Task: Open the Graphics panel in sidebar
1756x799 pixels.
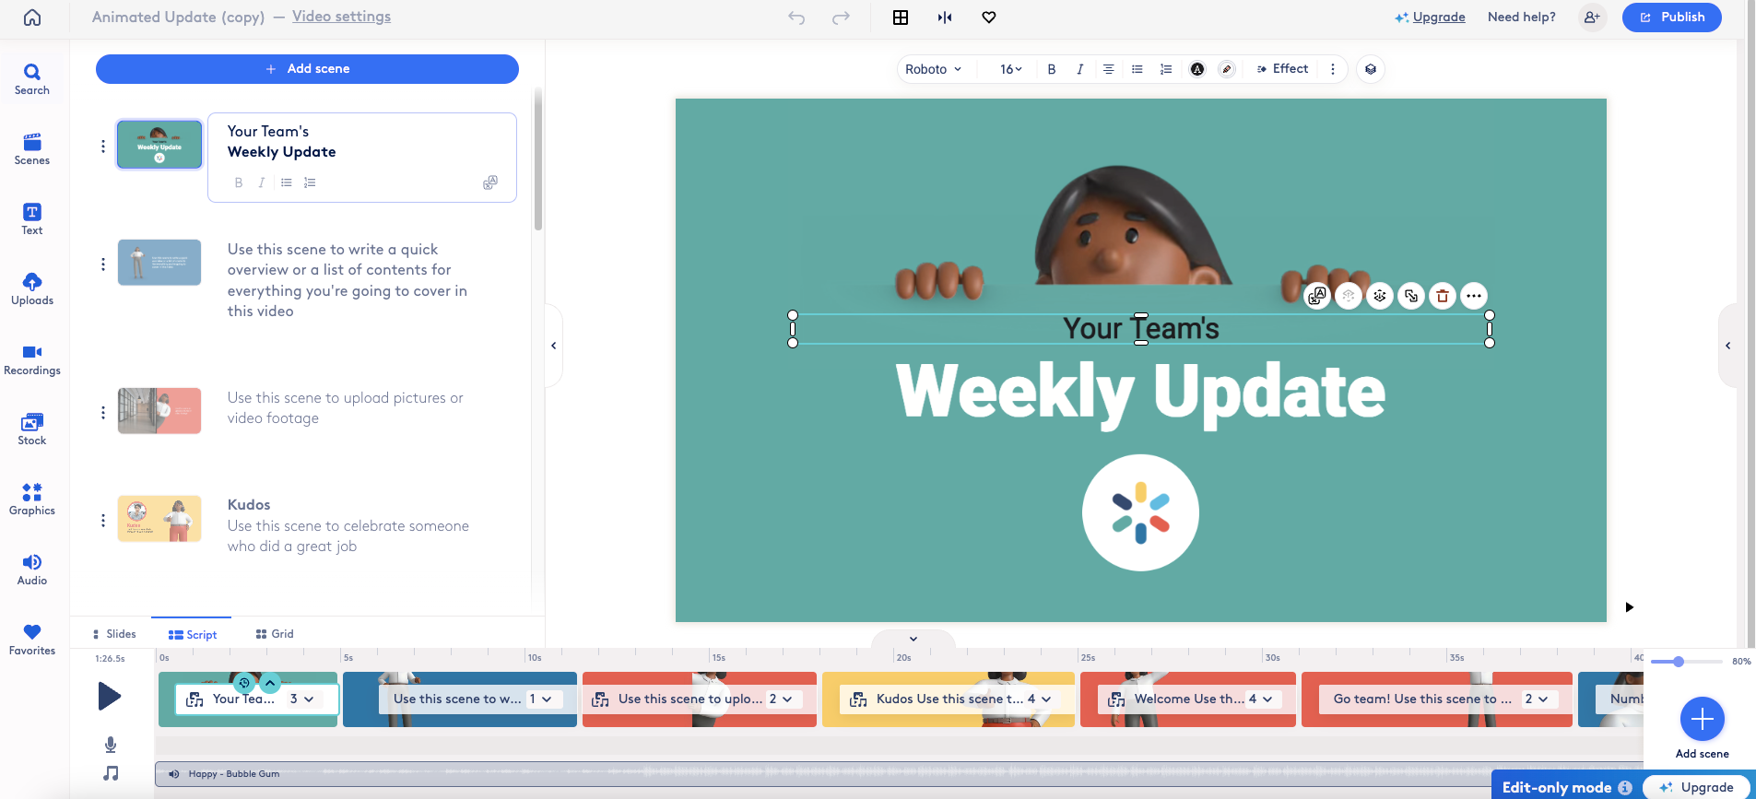Action: 32,499
